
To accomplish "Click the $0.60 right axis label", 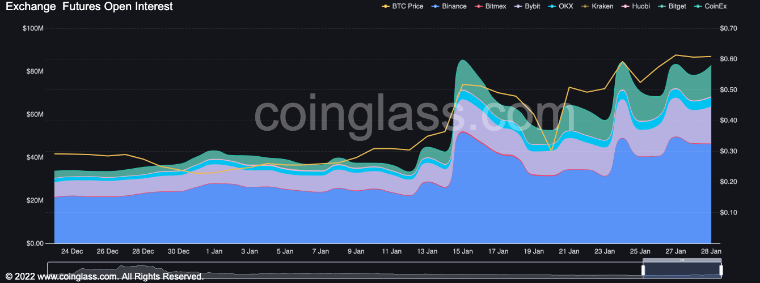I will [728, 59].
